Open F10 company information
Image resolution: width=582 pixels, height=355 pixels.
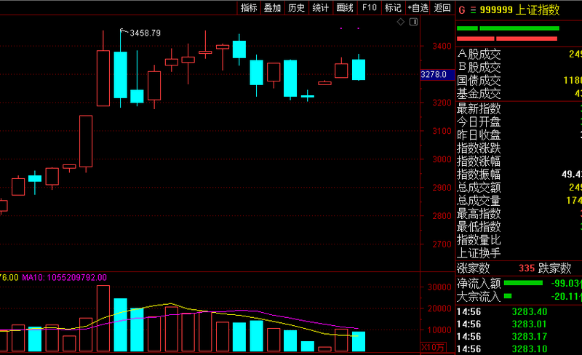coord(369,8)
